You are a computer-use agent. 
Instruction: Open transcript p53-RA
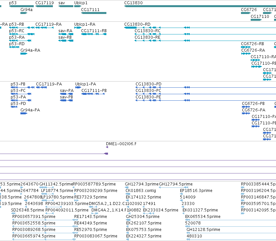click(17, 37)
